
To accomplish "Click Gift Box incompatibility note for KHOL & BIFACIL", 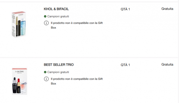I will coord(77,25).
